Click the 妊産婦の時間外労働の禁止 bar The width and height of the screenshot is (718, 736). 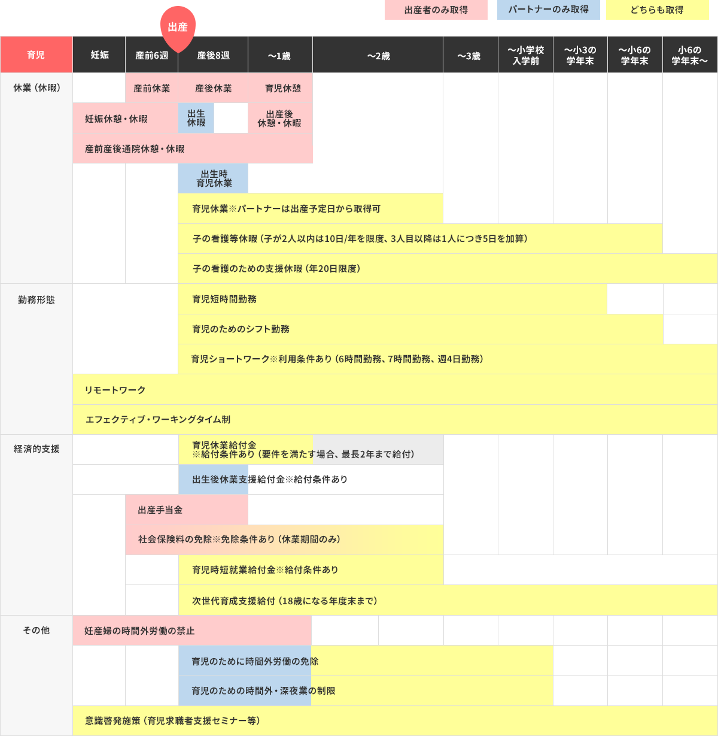tap(191, 631)
